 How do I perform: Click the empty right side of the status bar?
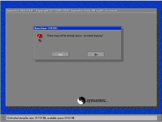pos(115,118)
